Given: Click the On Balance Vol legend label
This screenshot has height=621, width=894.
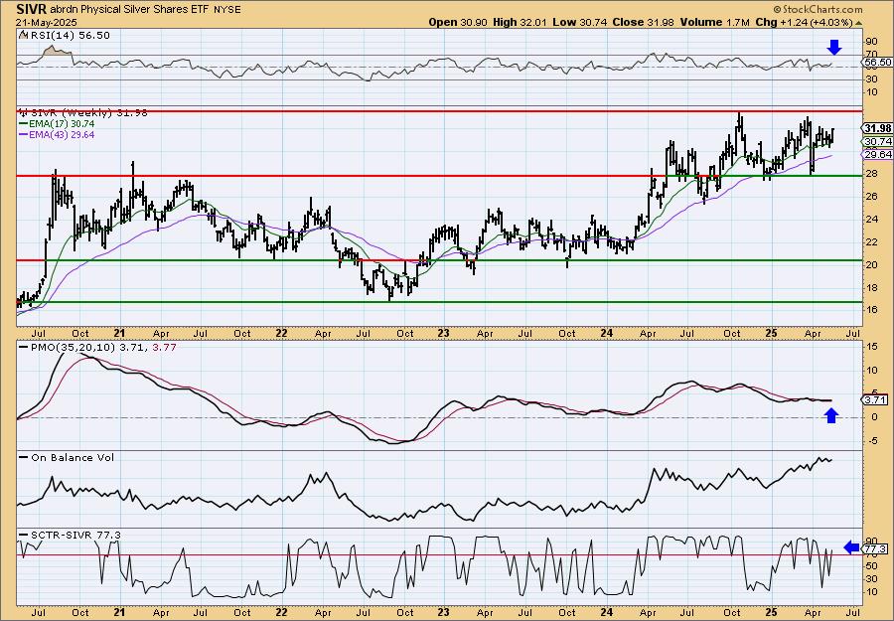Looking at the screenshot, I should (73, 457).
